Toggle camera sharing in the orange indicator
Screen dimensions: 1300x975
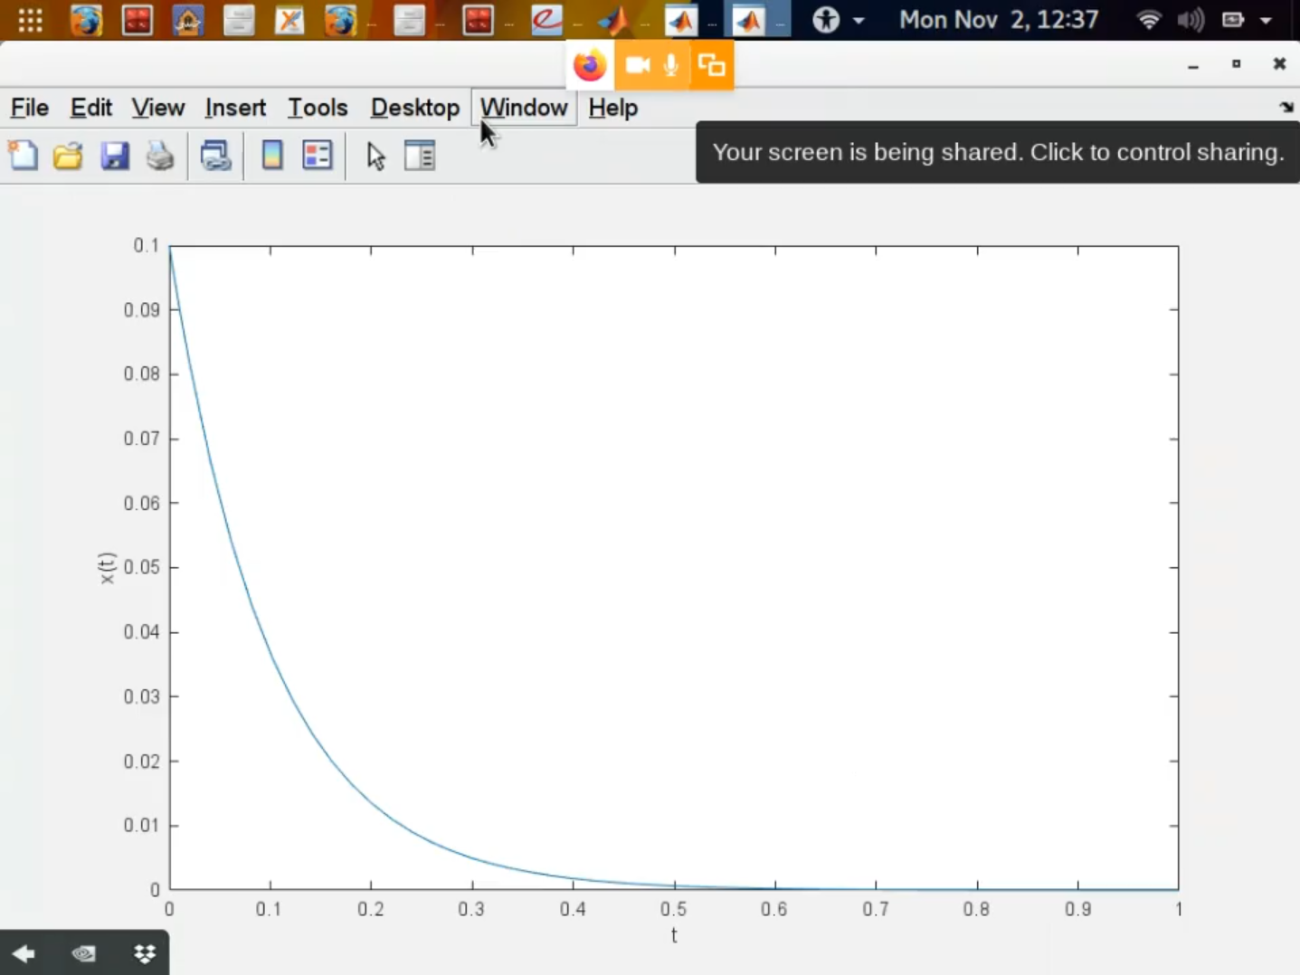pos(638,65)
